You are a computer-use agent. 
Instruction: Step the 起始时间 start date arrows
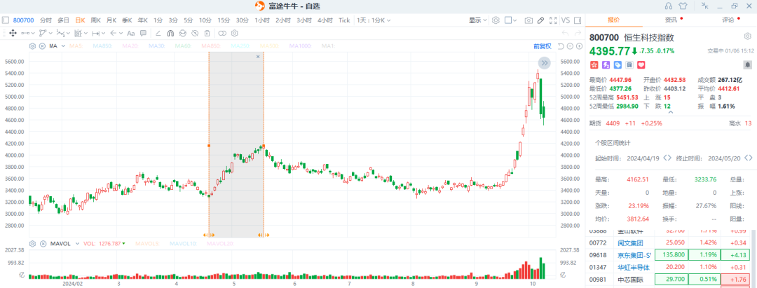(x=667, y=158)
